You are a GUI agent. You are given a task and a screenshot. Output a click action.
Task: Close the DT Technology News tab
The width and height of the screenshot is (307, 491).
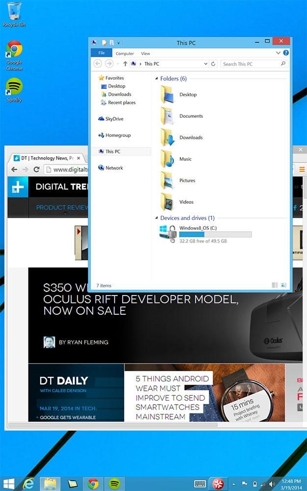click(79, 158)
